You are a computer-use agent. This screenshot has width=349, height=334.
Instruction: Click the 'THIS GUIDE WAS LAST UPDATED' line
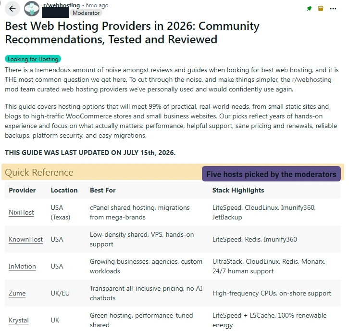(x=90, y=153)
